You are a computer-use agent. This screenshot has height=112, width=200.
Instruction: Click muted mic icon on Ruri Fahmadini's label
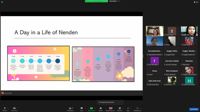tap(147, 65)
